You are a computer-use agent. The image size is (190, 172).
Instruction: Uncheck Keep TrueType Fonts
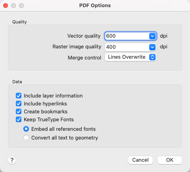click(19, 119)
